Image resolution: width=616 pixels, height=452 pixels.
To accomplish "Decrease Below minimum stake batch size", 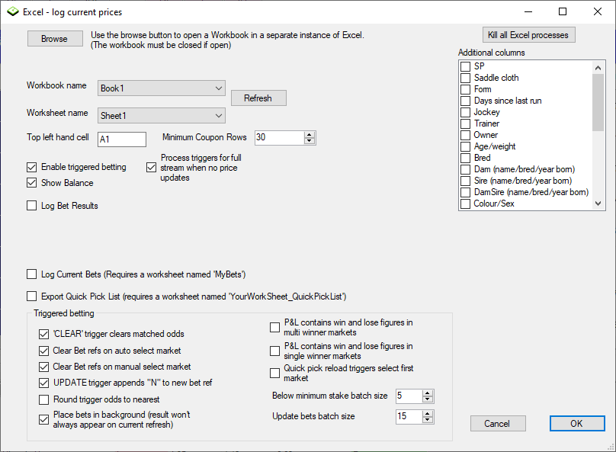I will tap(428, 399).
